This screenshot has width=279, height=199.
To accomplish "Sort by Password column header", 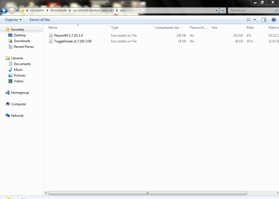I will (x=198, y=28).
